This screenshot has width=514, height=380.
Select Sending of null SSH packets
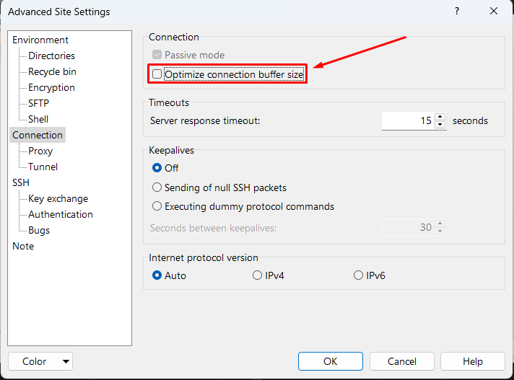point(157,187)
